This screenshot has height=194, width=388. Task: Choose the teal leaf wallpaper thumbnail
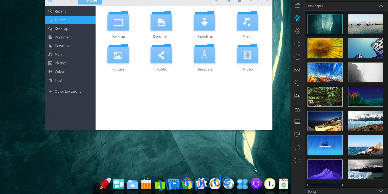[x=325, y=24]
